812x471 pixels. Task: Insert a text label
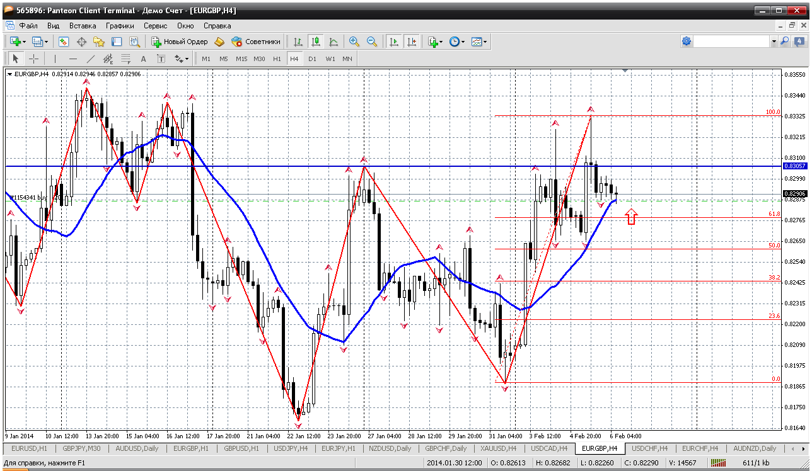pos(161,59)
